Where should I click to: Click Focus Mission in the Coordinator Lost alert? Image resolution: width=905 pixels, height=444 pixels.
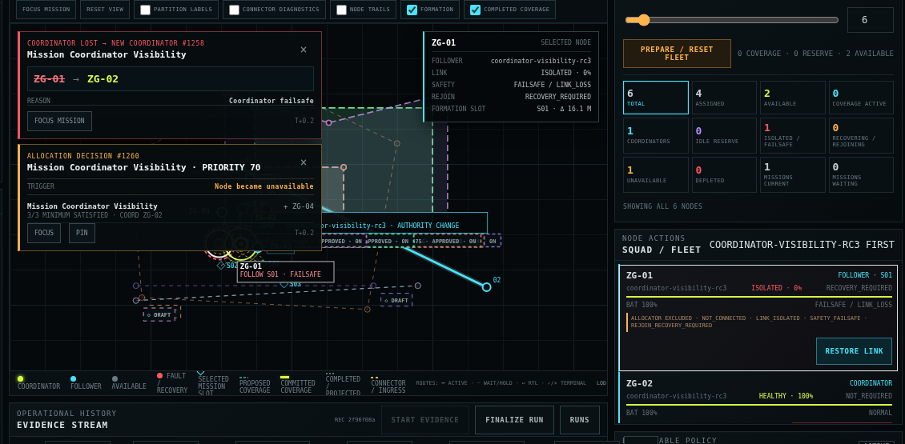[x=59, y=121]
